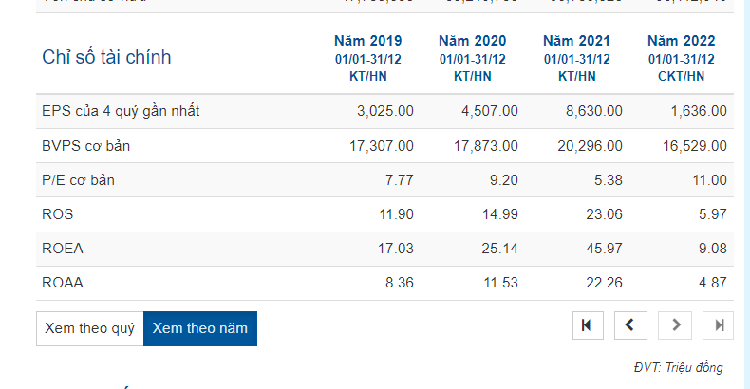The image size is (750, 389).
Task: Jump to the last page of years
Action: [x=719, y=325]
